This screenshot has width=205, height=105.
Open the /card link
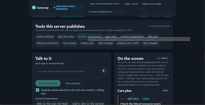pyautogui.click(x=129, y=75)
